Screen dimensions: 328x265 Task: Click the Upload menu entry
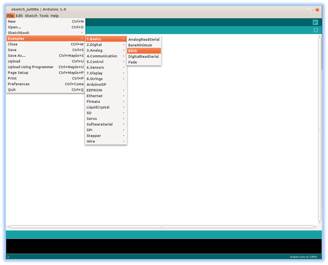coord(46,61)
